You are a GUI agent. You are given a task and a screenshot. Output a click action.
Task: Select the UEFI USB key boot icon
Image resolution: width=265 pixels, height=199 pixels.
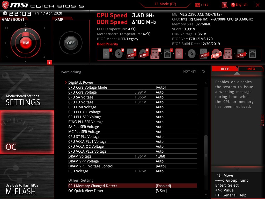[x=156, y=54]
